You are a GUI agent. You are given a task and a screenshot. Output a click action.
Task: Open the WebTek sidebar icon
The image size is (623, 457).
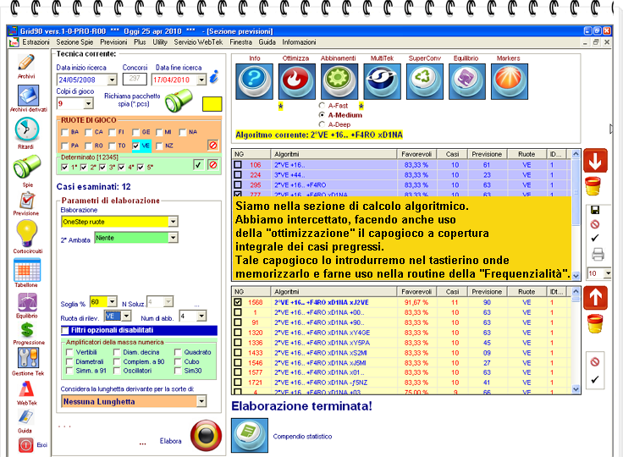click(x=26, y=388)
